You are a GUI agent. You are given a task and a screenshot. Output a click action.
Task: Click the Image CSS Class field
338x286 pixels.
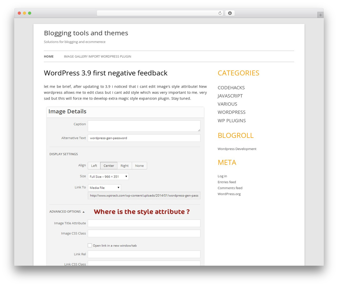point(144,233)
